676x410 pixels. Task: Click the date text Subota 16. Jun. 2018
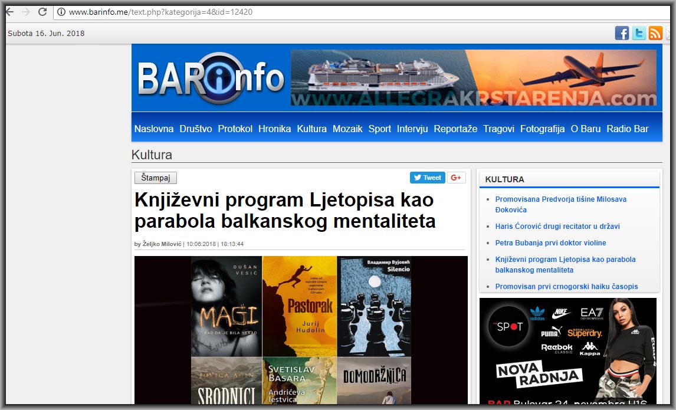(x=46, y=33)
